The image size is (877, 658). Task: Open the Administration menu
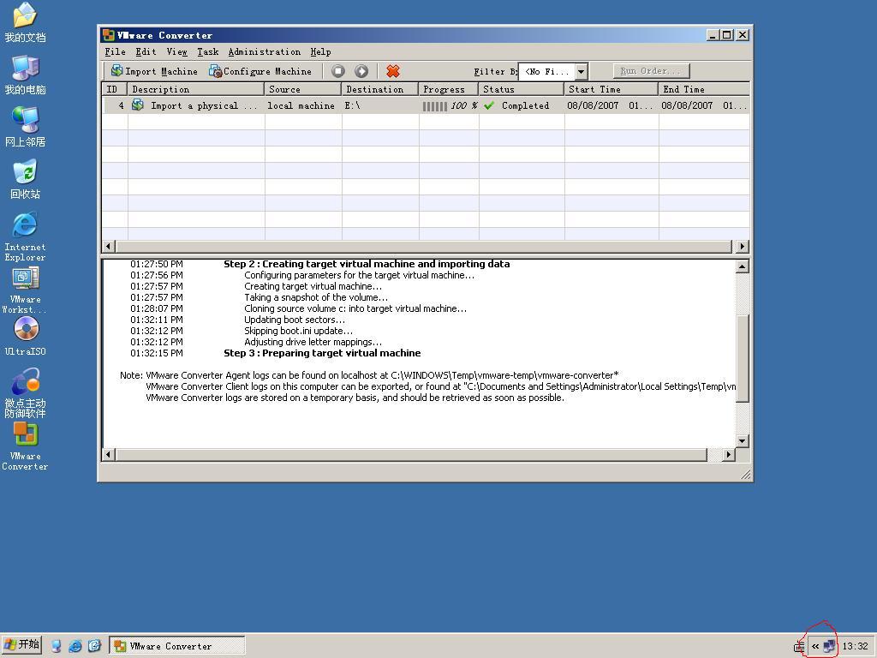pyautogui.click(x=264, y=51)
